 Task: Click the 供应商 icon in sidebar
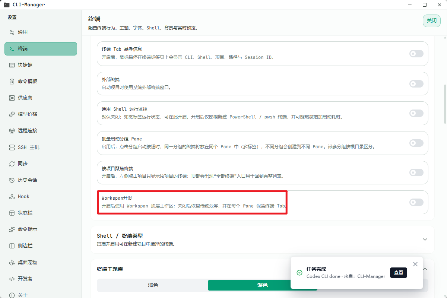(12, 98)
